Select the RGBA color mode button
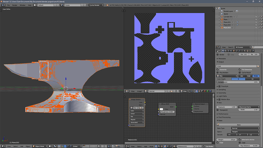Image resolution: width=263 pixels, height=148 pixels. point(256,76)
